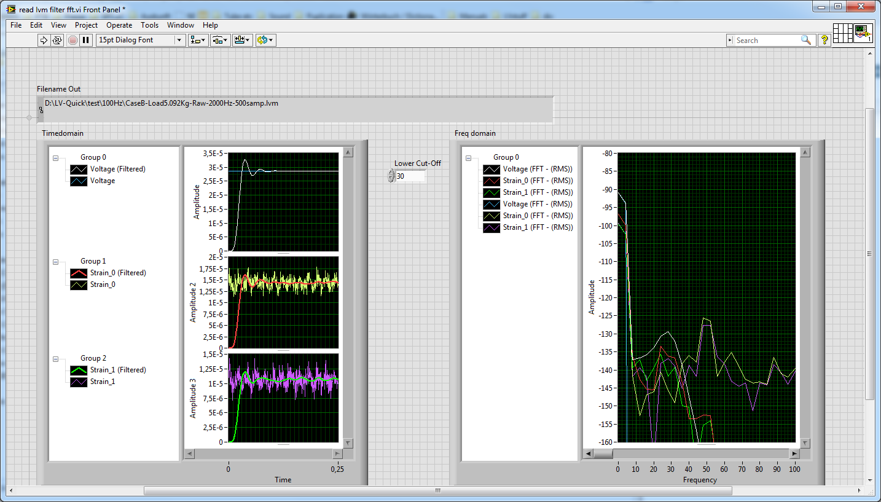Open the Project menu

pyautogui.click(x=86, y=25)
